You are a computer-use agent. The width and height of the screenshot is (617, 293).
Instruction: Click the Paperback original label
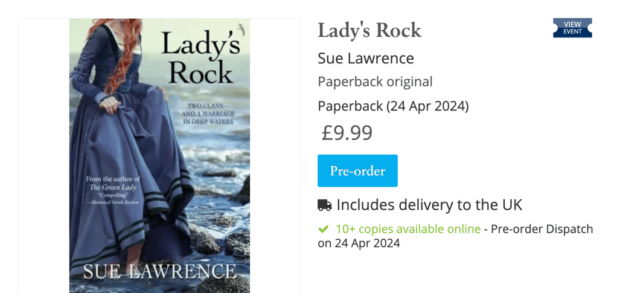pyautogui.click(x=375, y=82)
